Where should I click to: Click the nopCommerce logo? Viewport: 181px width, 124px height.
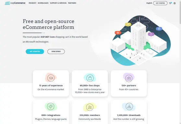tap(15, 3)
